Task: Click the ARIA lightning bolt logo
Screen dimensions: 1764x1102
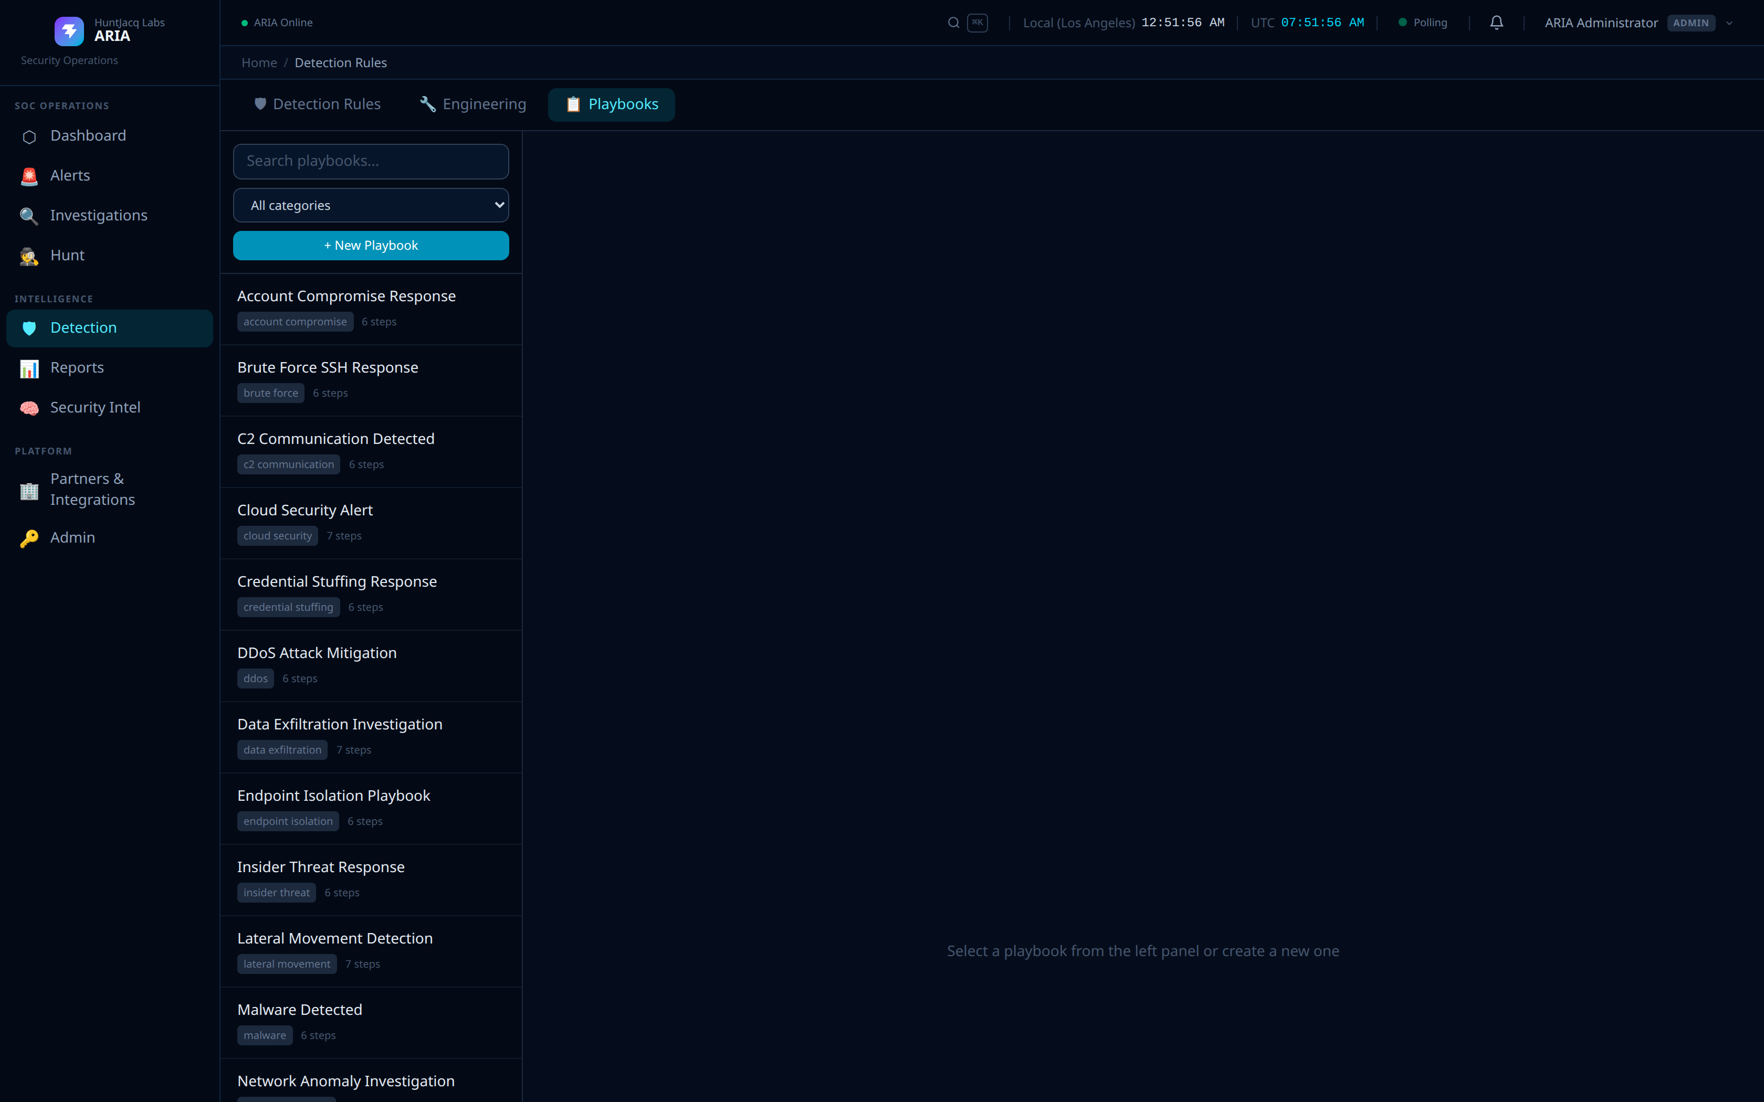Action: pyautogui.click(x=69, y=31)
